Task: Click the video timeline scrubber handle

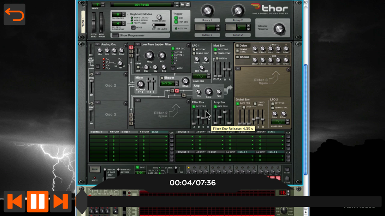Action: click(82, 201)
